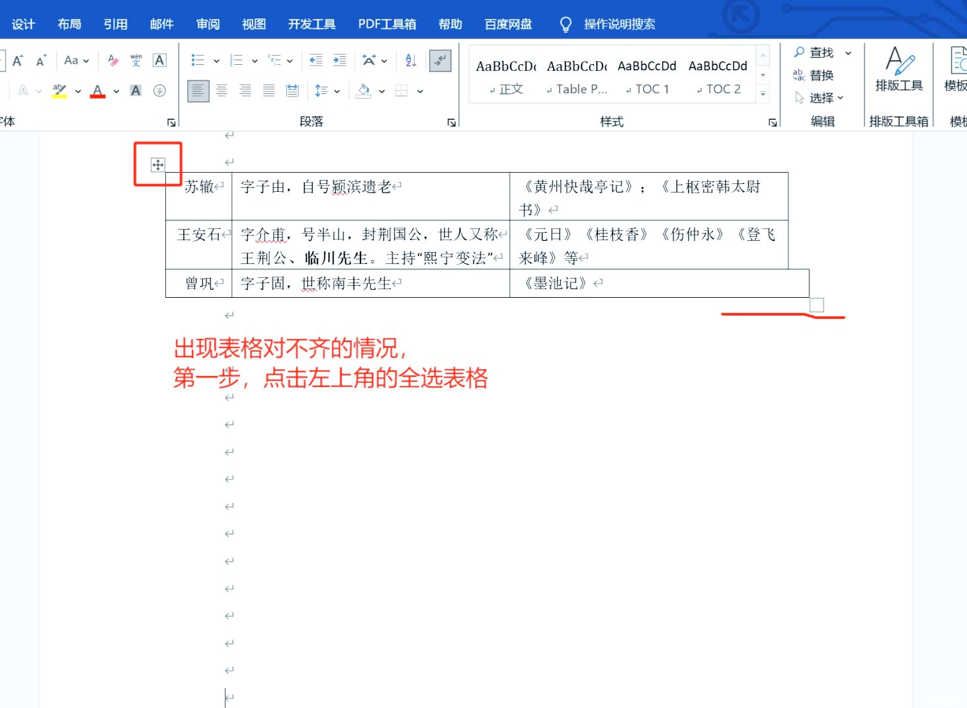967x708 pixels.
Task: Open the 样式 styles pane launcher
Action: pyautogui.click(x=773, y=122)
